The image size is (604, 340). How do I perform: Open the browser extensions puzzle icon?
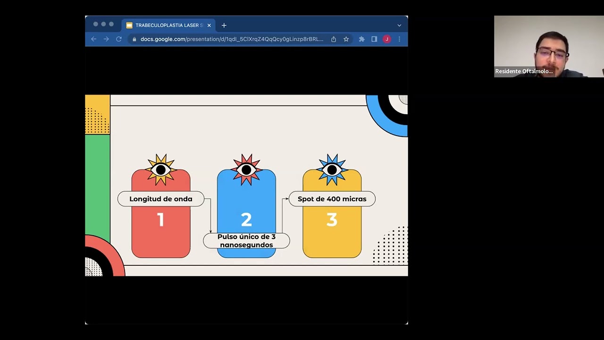[x=361, y=39]
